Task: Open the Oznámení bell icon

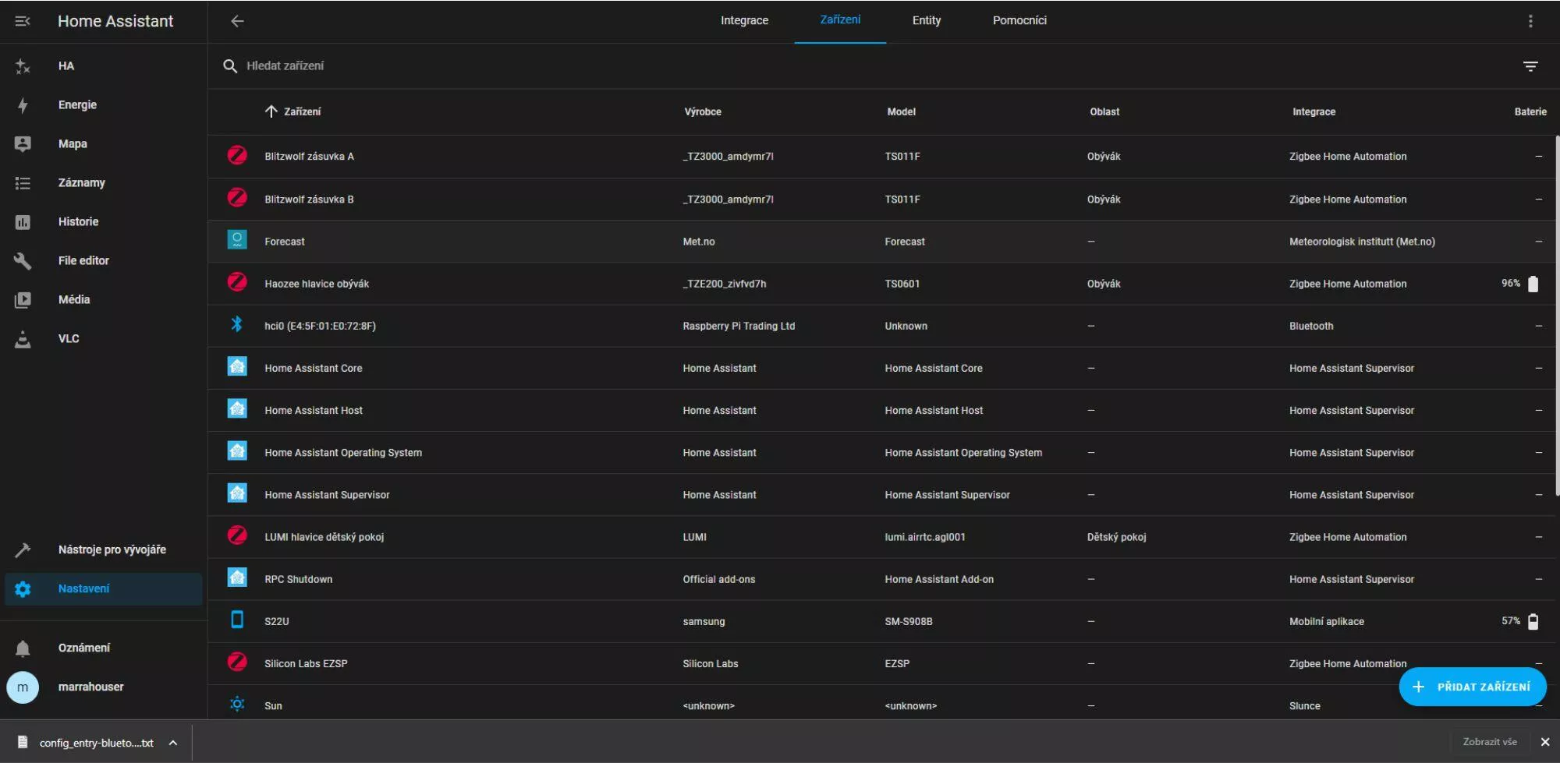Action: tap(23, 648)
